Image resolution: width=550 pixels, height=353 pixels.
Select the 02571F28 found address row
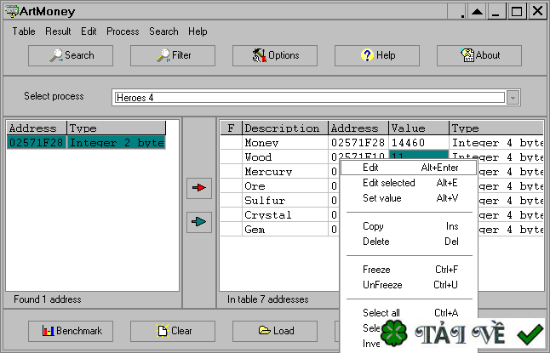click(37, 143)
